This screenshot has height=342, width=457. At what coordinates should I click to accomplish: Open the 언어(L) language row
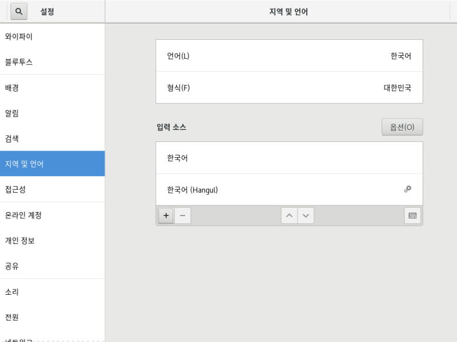pyautogui.click(x=289, y=56)
